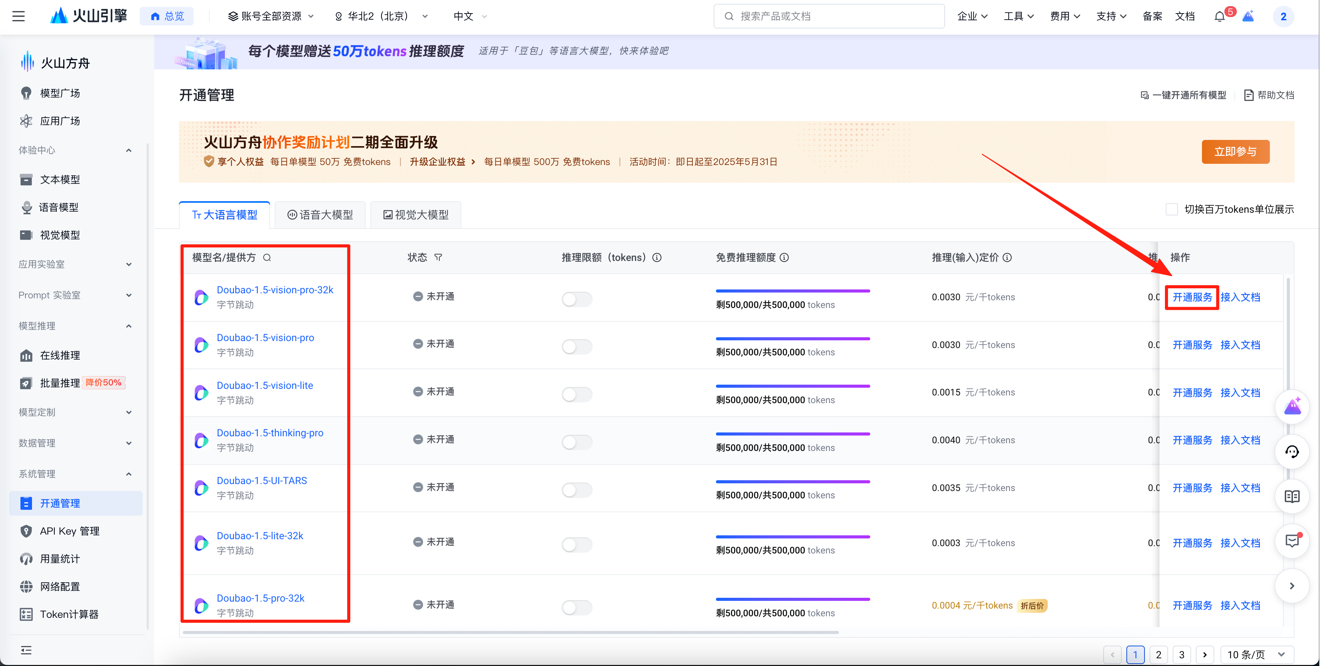1320x666 pixels.
Task: Open the customer service headset icon
Action: (x=1292, y=451)
